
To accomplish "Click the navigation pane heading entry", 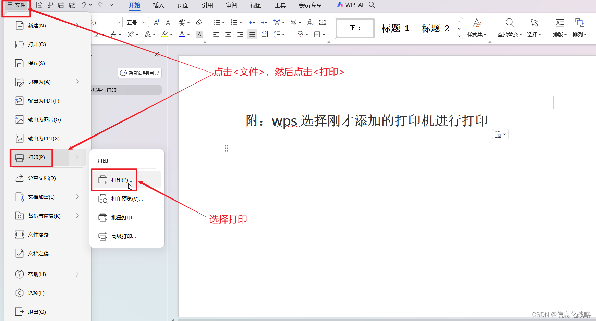I will (126, 90).
